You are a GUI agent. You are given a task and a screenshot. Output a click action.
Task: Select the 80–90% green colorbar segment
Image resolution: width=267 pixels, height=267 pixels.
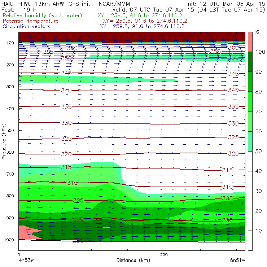pos(250,82)
